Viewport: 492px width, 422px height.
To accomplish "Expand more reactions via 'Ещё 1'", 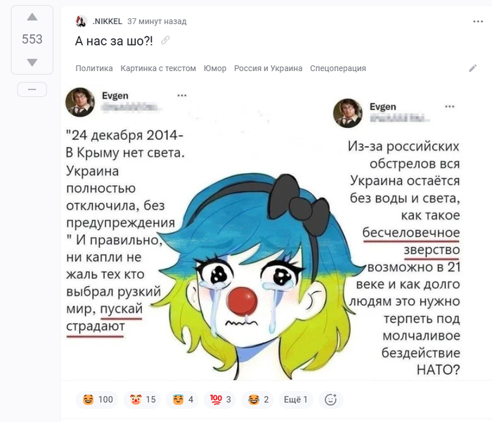I will click(295, 399).
